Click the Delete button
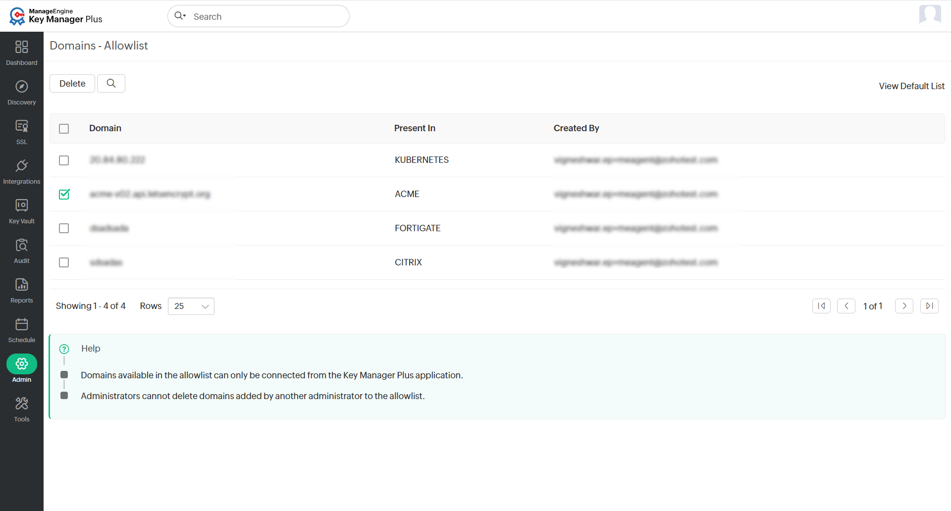Viewport: 951px width, 511px height. click(72, 83)
